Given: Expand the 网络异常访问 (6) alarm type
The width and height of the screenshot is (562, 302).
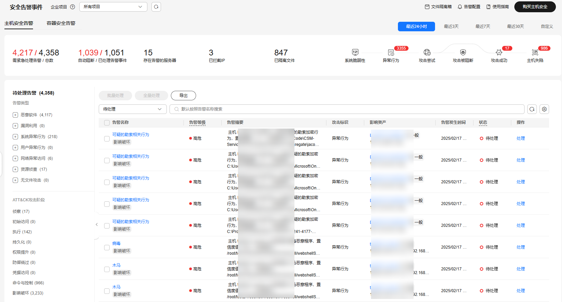Looking at the screenshot, I should tap(15, 158).
